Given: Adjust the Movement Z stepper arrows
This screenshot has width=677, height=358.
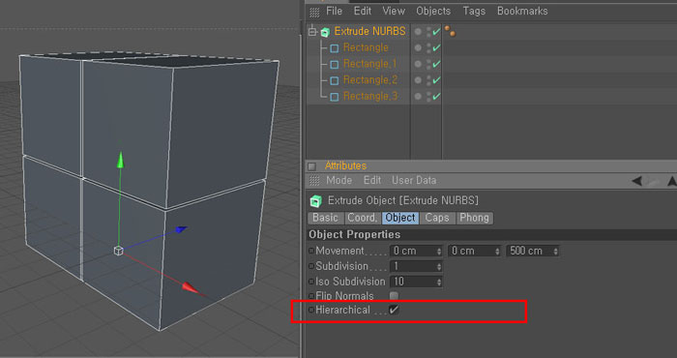Looking at the screenshot, I should pos(556,251).
